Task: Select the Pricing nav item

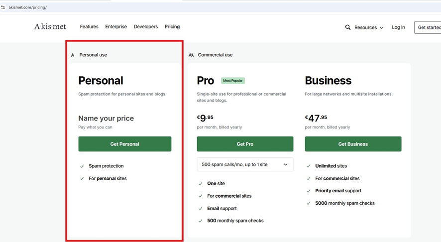Action: (x=172, y=27)
